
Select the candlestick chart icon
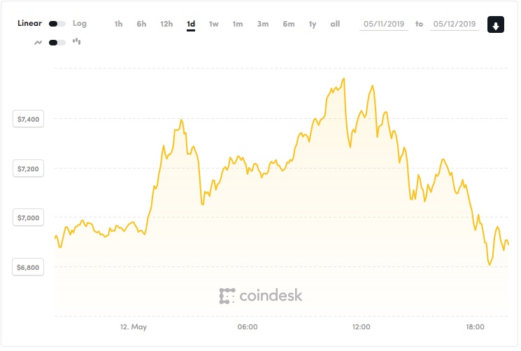coord(76,42)
